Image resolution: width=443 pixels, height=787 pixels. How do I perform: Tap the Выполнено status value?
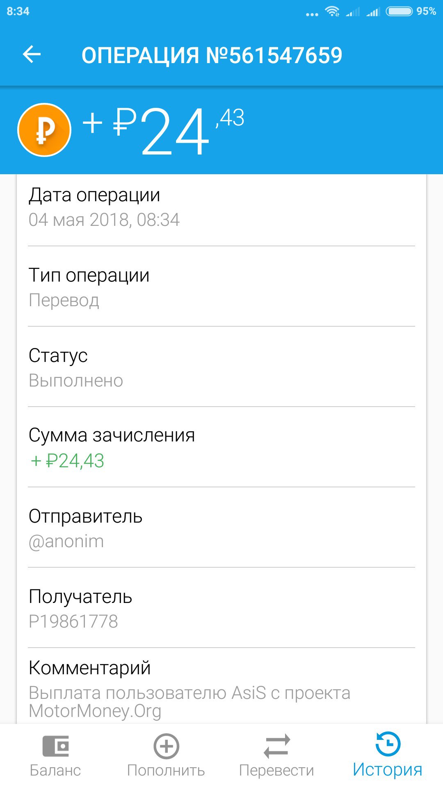click(76, 381)
